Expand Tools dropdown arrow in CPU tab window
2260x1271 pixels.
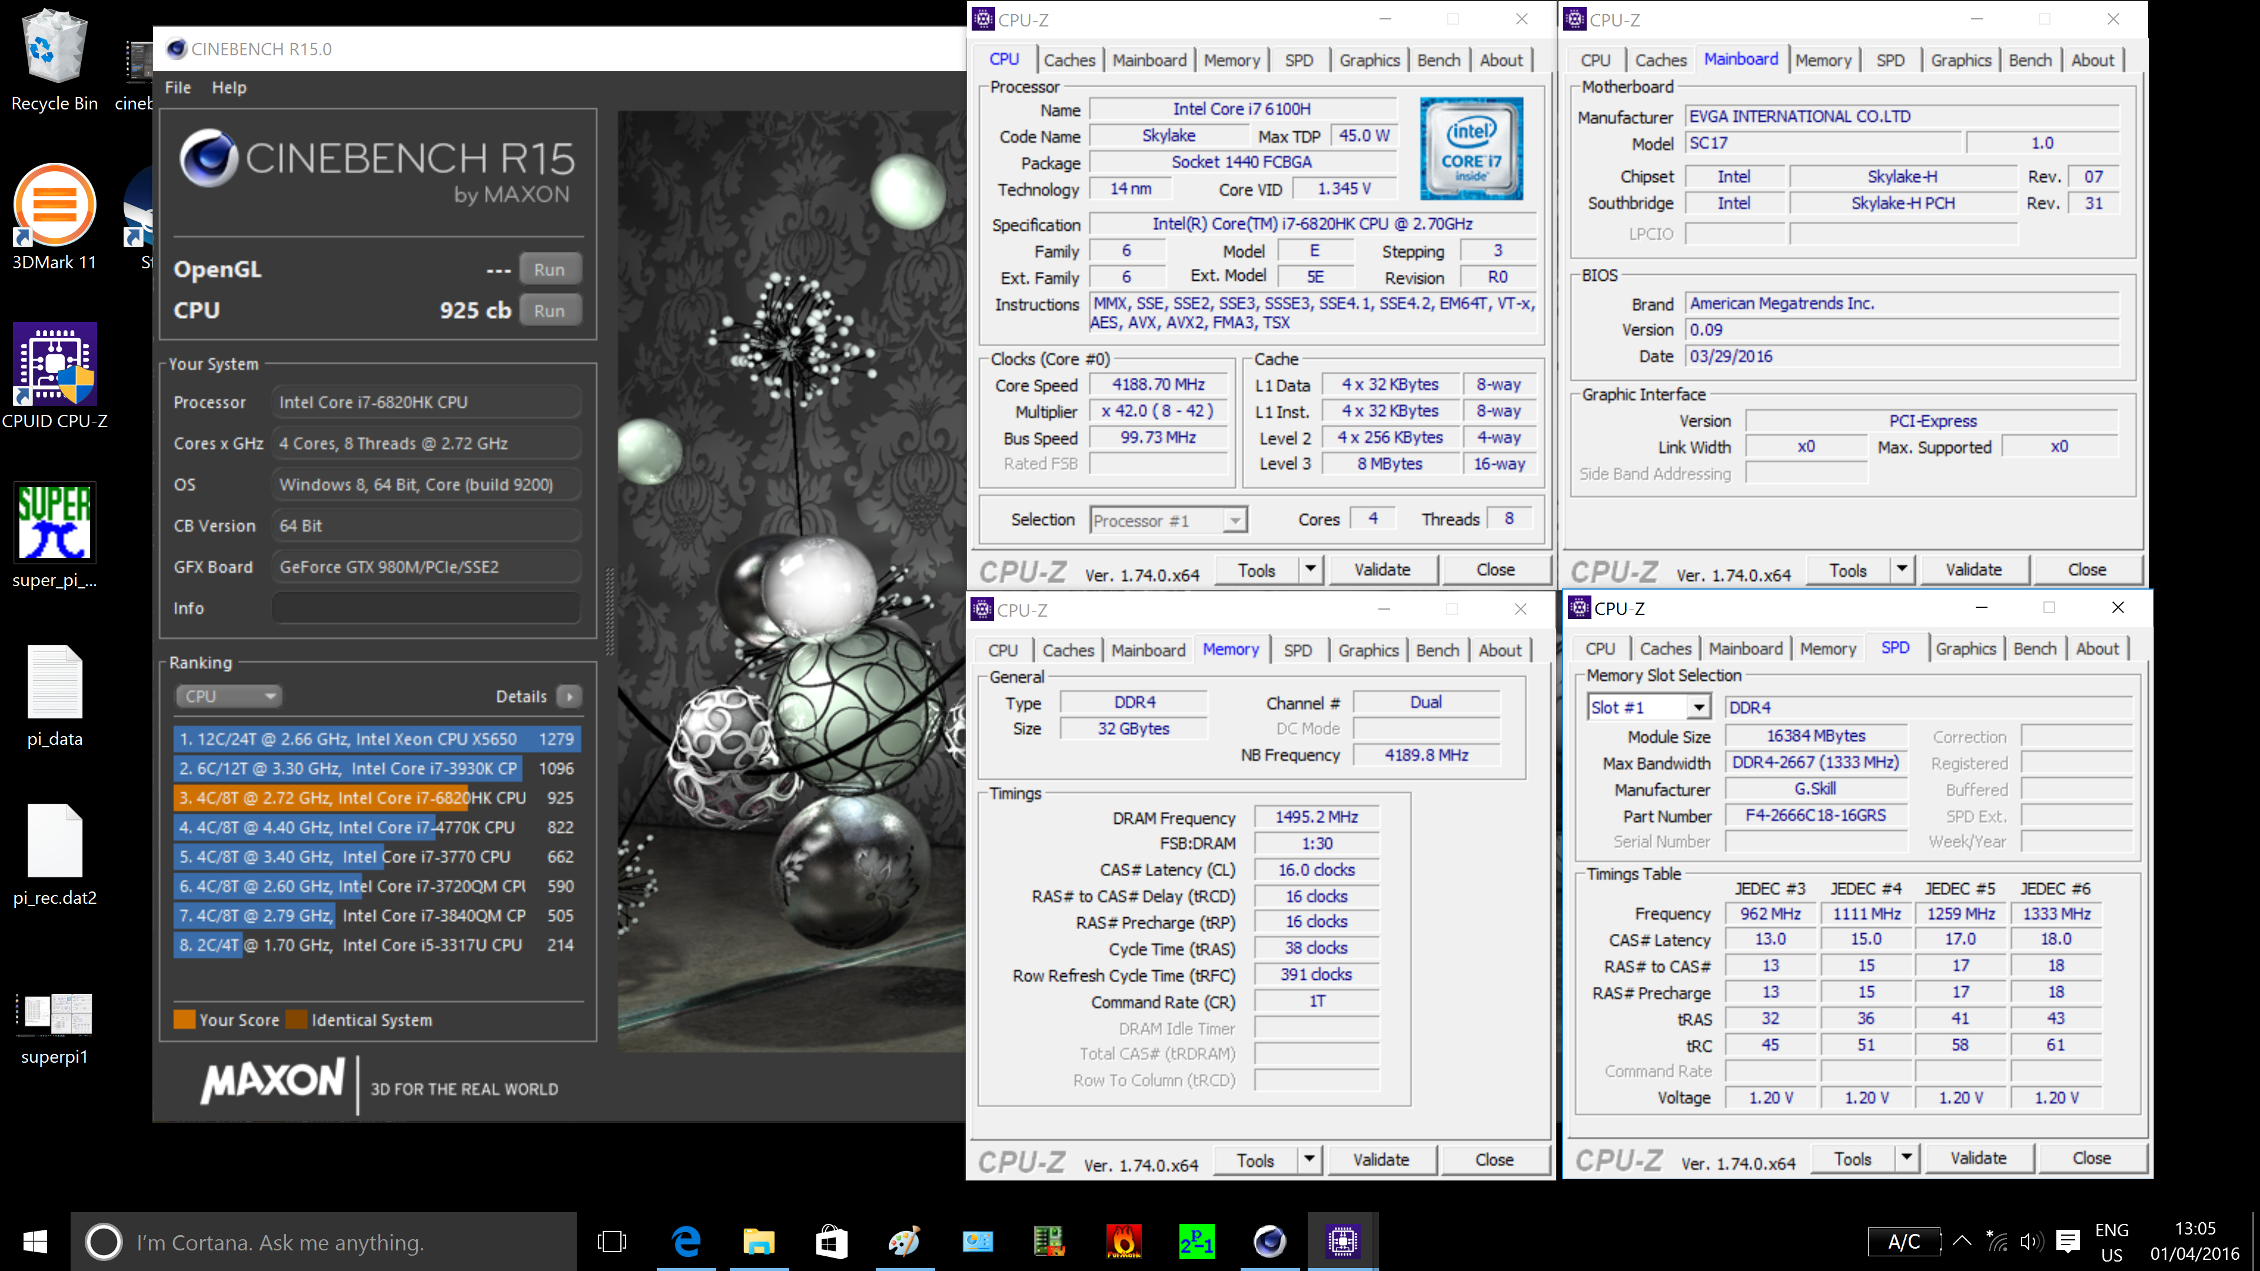tap(1310, 569)
